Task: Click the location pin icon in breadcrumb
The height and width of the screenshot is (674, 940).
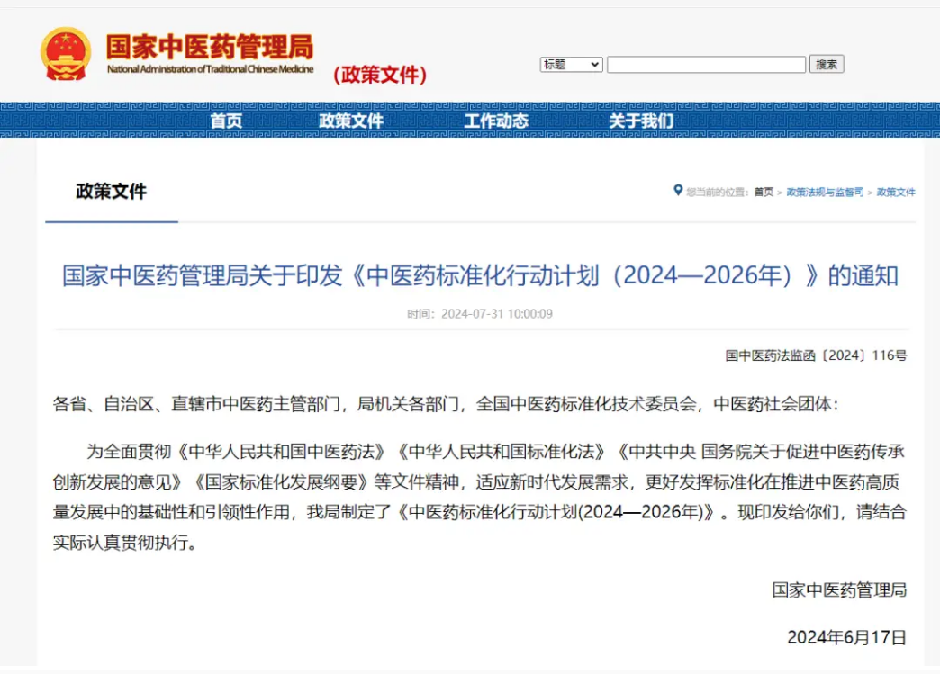Action: [679, 192]
